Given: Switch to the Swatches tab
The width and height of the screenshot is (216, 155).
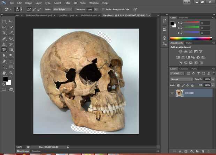Looking at the screenshot, I should point(183,18).
